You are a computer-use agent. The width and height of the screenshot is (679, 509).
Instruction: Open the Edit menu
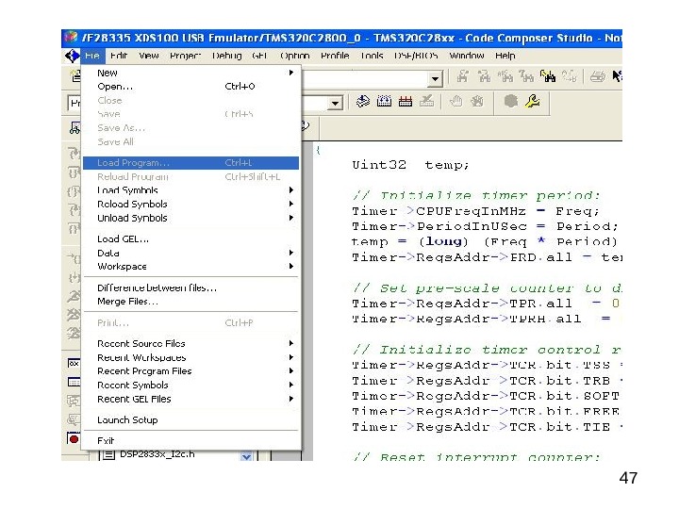click(x=119, y=56)
